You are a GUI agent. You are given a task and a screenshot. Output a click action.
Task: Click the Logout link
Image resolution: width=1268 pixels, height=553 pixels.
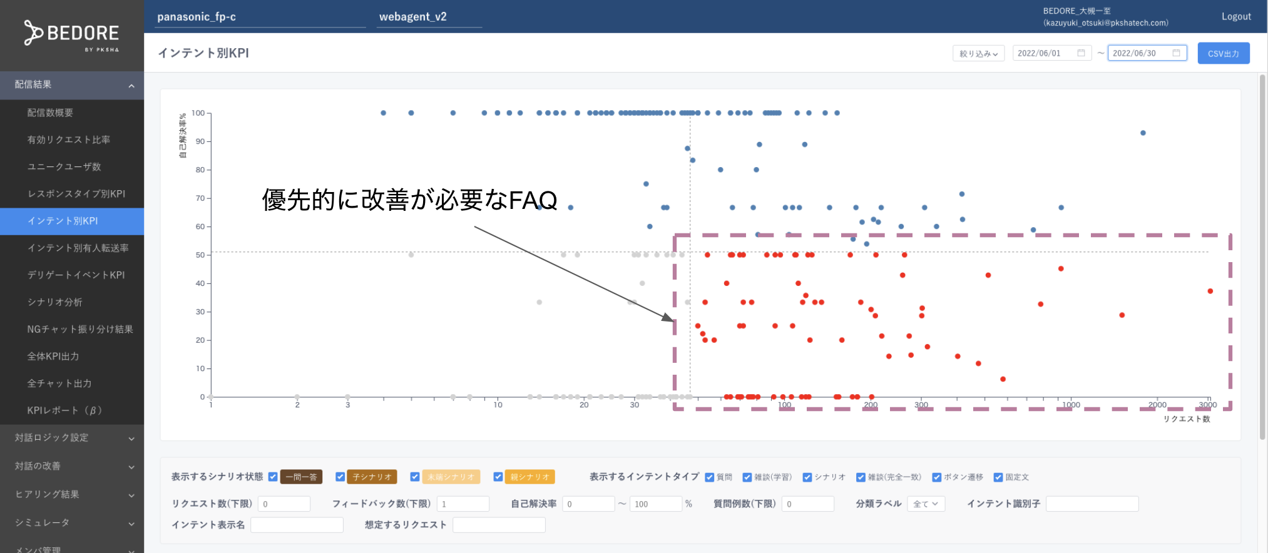tap(1236, 16)
